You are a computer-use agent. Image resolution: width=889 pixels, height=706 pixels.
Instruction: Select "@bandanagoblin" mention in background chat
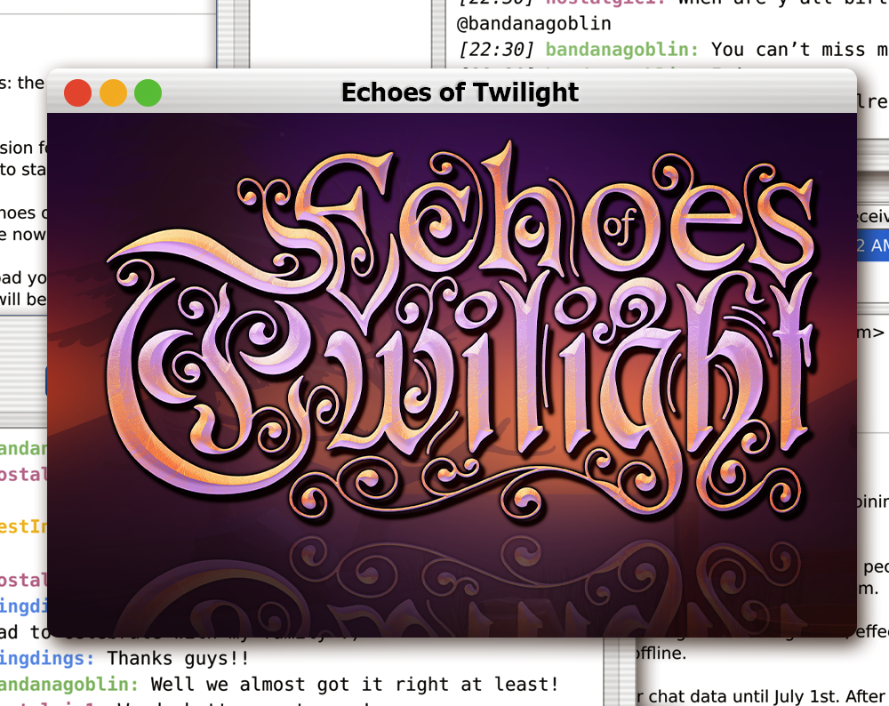click(x=534, y=23)
